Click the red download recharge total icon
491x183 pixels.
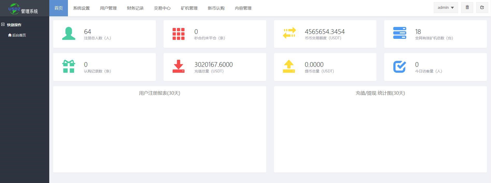179,67
